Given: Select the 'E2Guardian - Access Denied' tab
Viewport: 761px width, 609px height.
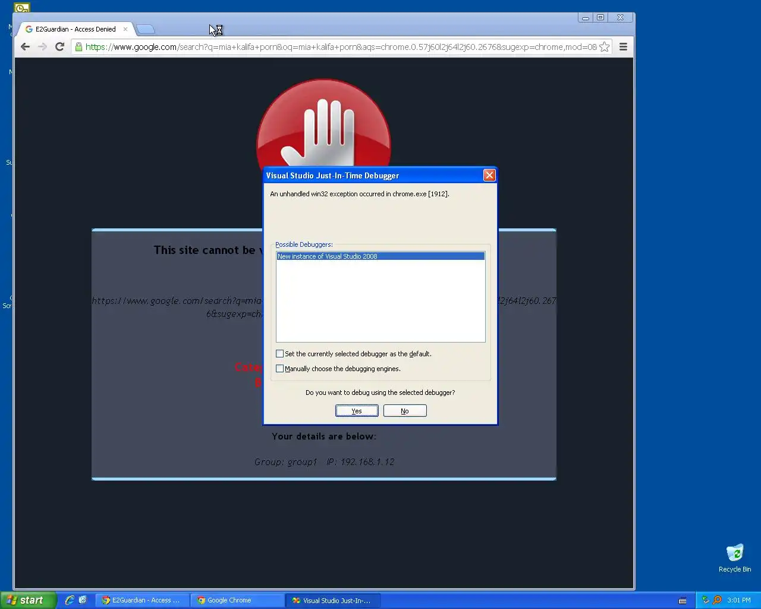Looking at the screenshot, I should pos(76,29).
